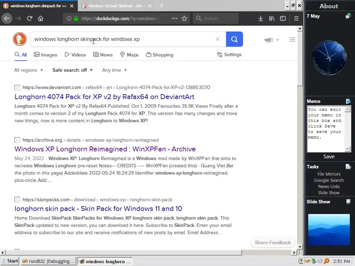Click the analog clock in sidebar

[x=329, y=58]
